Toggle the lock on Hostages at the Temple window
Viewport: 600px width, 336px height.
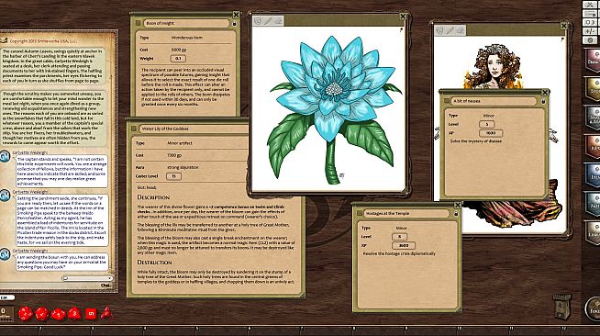click(x=456, y=214)
